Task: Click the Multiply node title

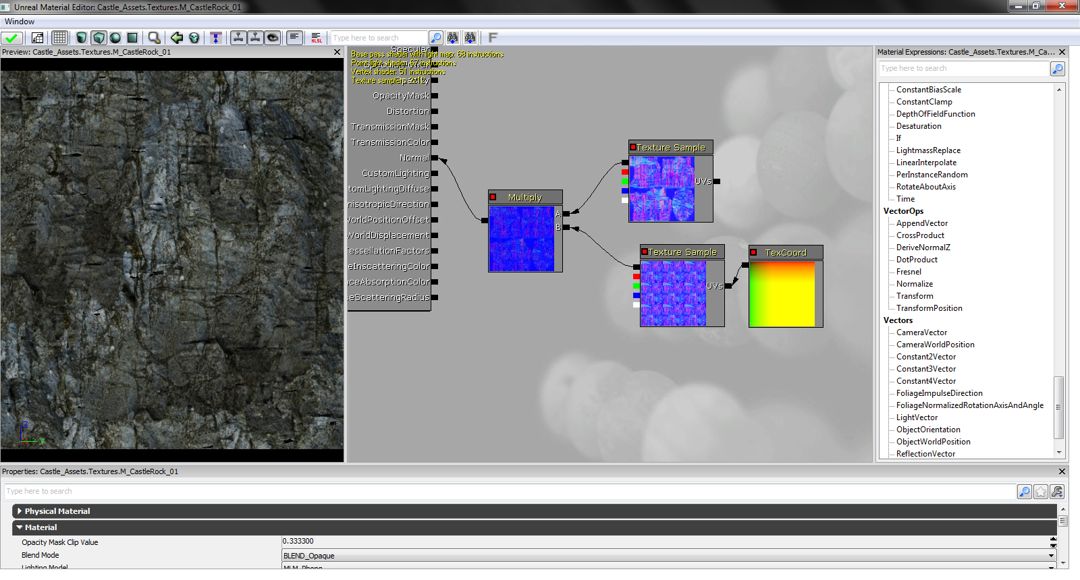Action: coord(524,197)
